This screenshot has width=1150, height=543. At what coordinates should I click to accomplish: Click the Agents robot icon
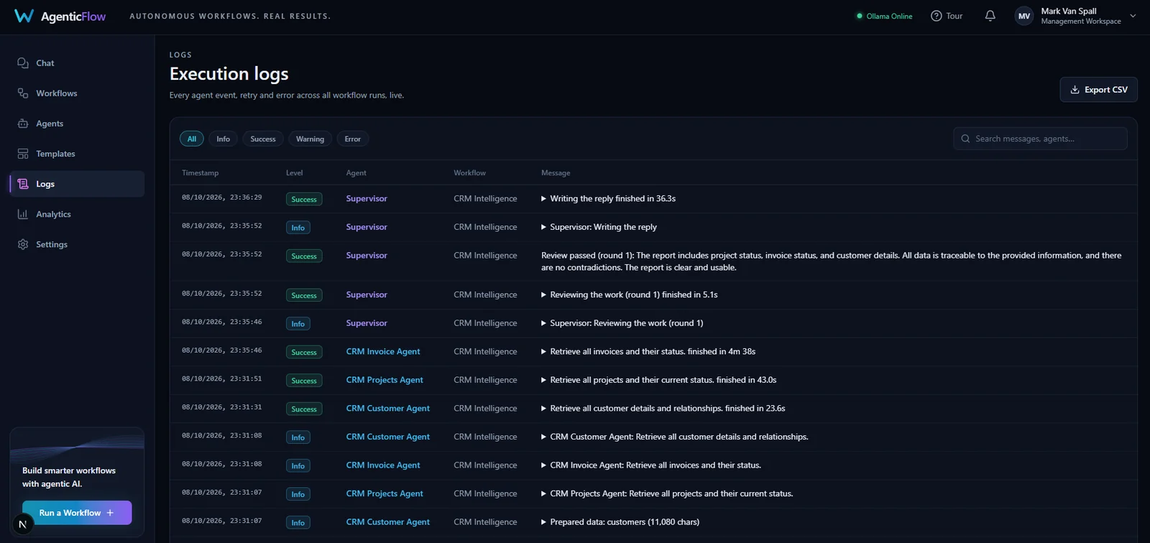[x=23, y=124]
